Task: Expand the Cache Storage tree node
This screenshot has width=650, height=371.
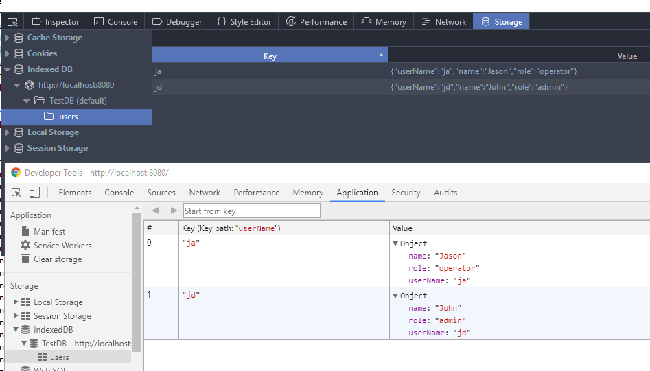Action: pos(8,38)
